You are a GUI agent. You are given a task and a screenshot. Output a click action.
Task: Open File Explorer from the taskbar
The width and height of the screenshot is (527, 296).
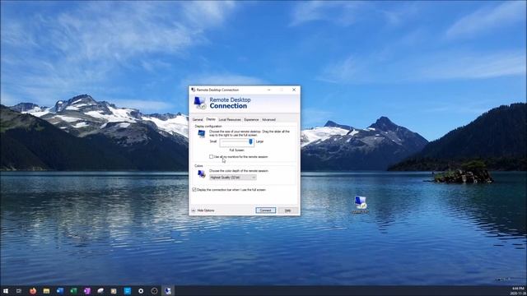click(x=46, y=291)
